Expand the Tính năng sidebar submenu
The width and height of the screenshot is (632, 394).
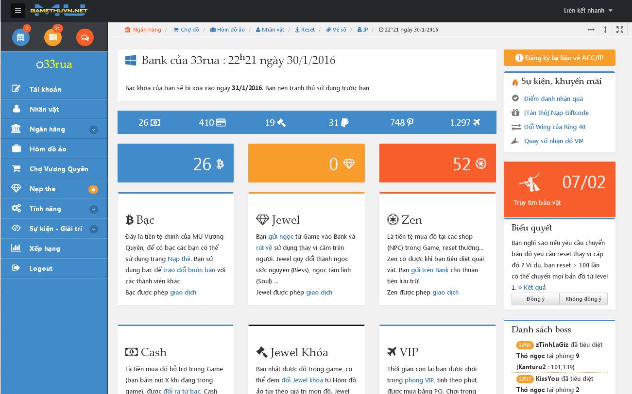tap(94, 209)
